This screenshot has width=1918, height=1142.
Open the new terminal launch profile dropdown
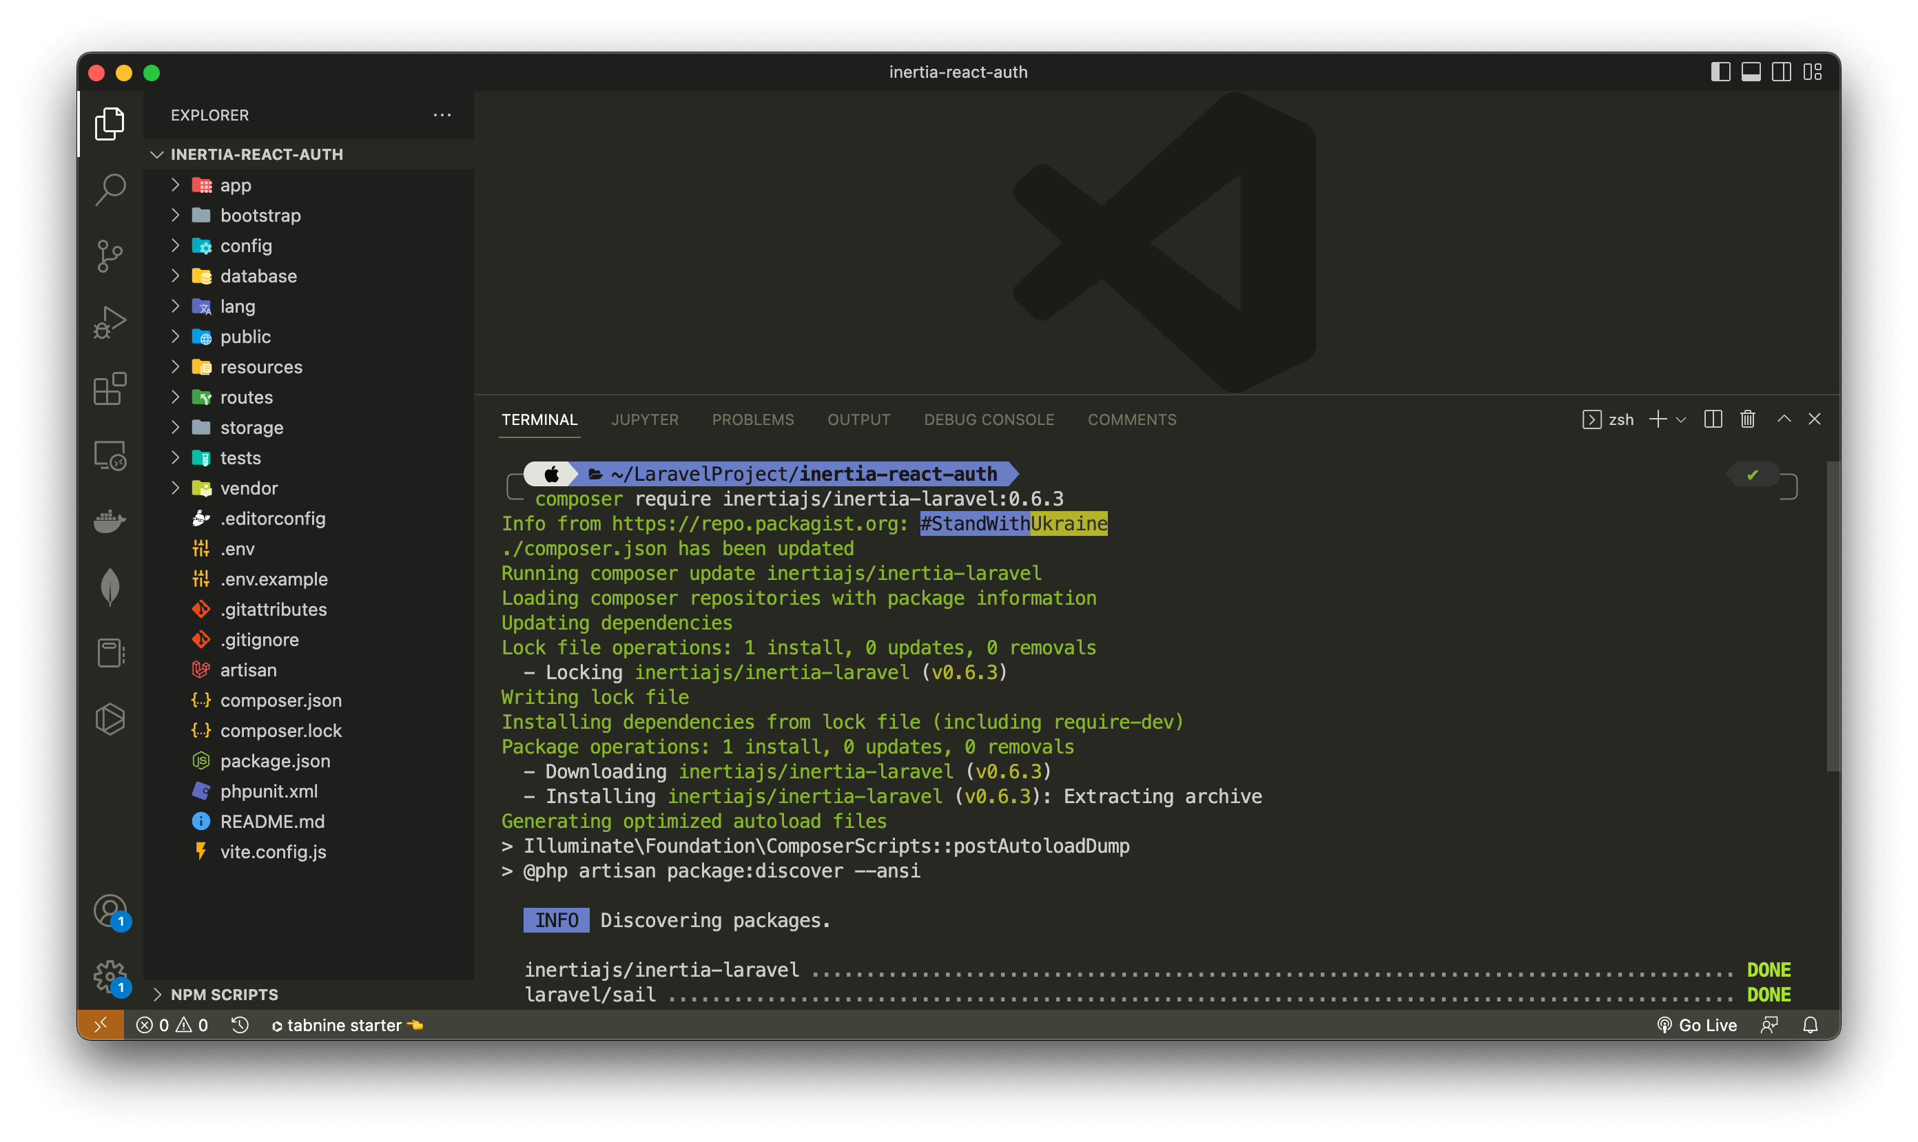coord(1681,420)
